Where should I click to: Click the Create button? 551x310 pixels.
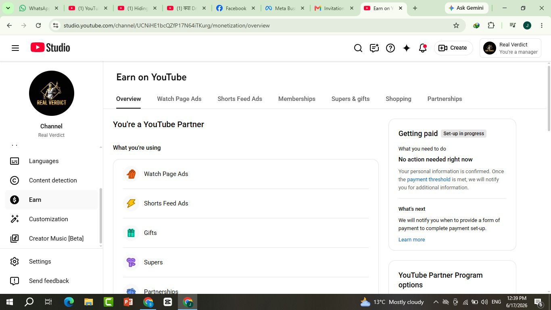[453, 48]
